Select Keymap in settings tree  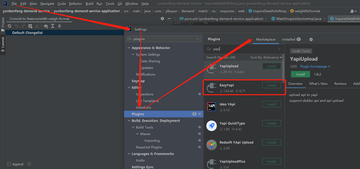(138, 81)
